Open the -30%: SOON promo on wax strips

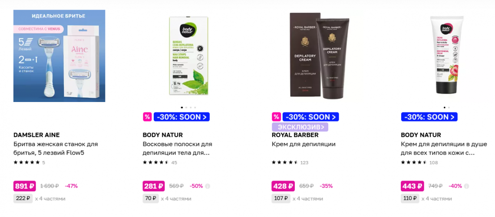(x=181, y=117)
